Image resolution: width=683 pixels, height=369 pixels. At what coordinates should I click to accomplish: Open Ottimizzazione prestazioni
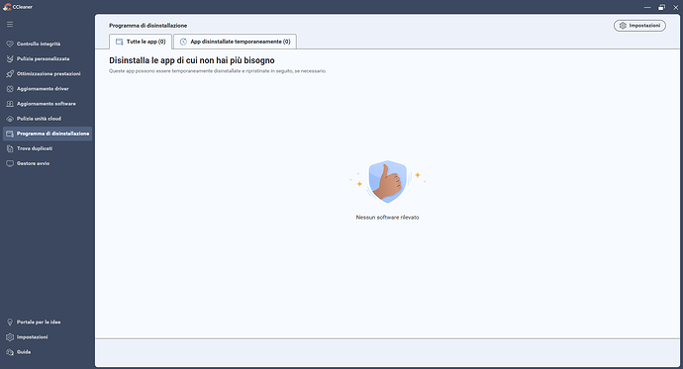49,74
